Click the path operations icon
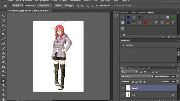180x101 pixels. click(78, 6)
